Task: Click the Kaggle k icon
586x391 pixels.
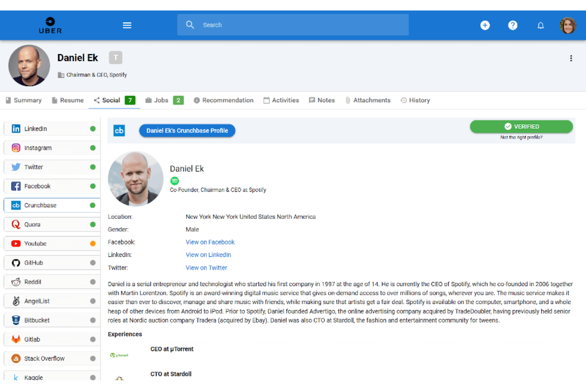Action: [16, 378]
